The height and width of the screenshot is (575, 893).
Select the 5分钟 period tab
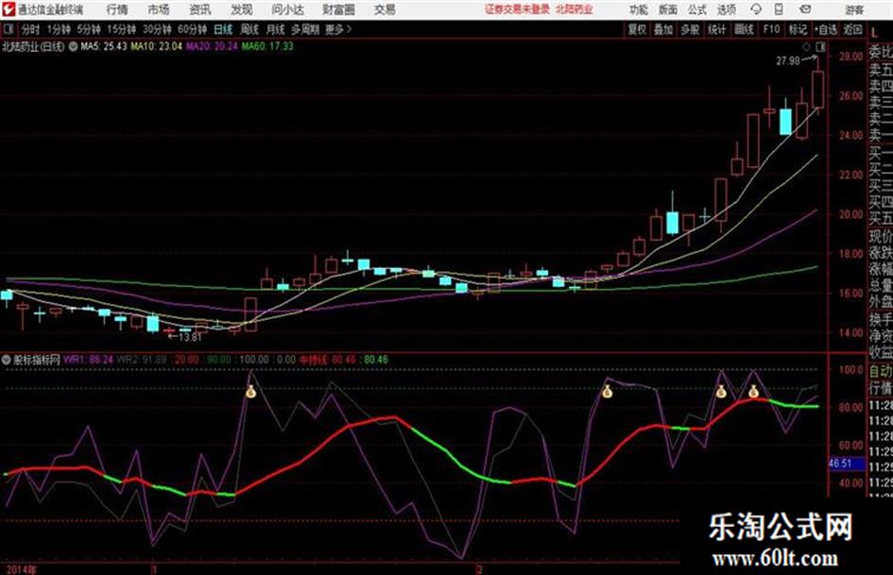88,29
